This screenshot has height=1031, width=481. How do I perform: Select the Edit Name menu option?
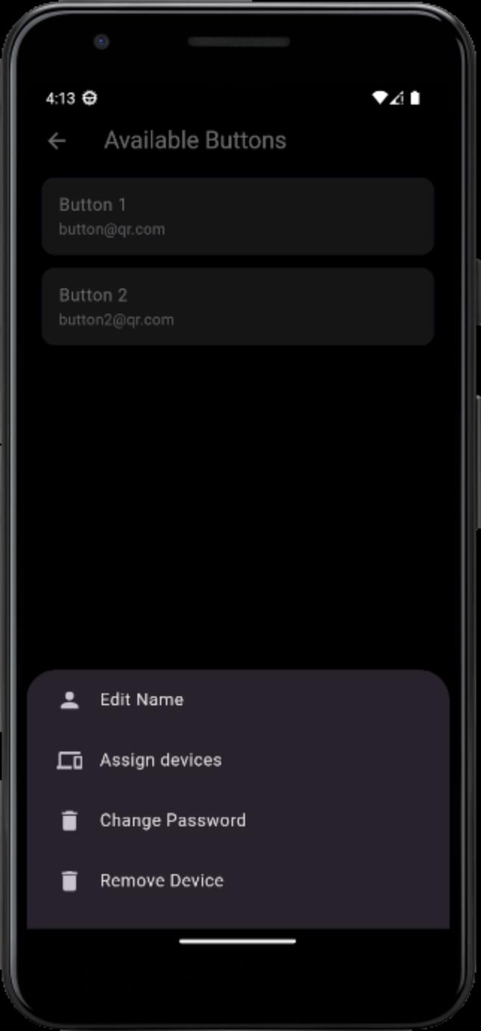[238, 700]
